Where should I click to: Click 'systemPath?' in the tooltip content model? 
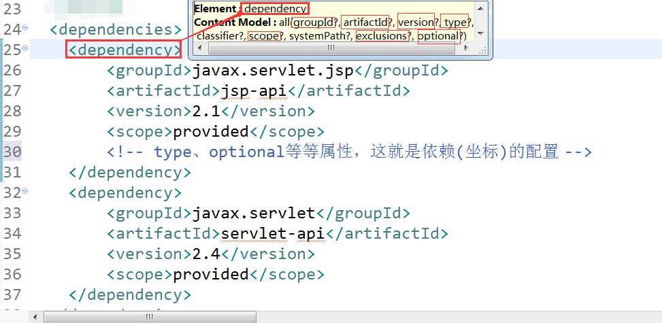coord(320,36)
